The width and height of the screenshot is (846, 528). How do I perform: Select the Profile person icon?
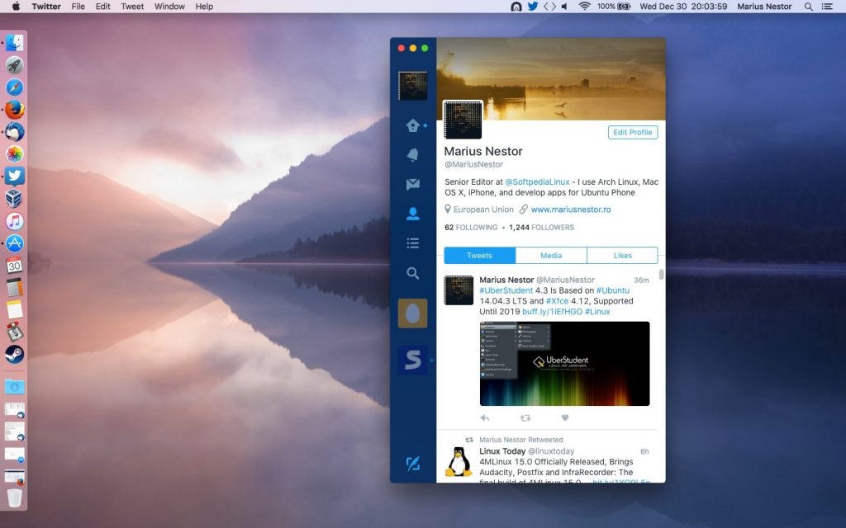[x=412, y=214]
